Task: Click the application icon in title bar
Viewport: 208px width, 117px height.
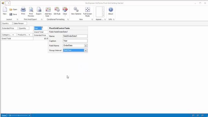Action: (x=3, y=3)
